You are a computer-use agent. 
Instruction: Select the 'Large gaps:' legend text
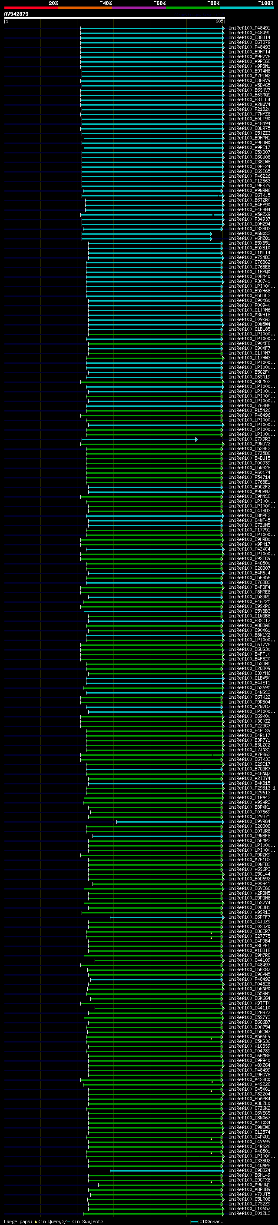pyautogui.click(x=18, y=1221)
